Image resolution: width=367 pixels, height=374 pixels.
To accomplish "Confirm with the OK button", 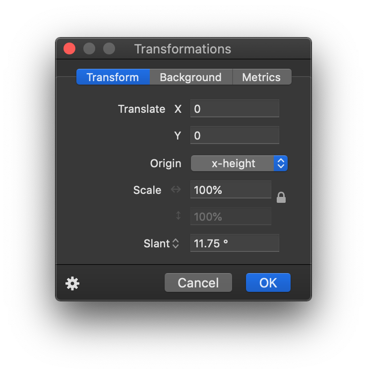I will click(x=268, y=282).
